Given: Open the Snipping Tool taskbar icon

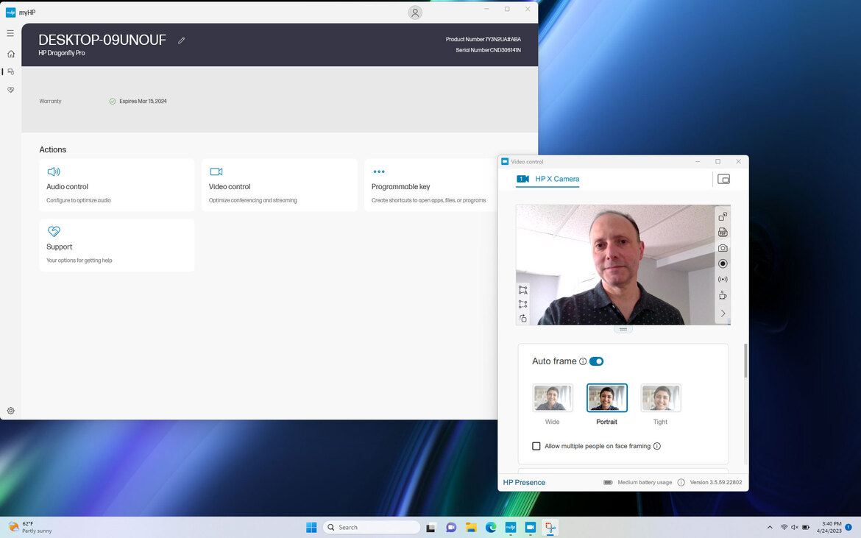Looking at the screenshot, I should (550, 528).
